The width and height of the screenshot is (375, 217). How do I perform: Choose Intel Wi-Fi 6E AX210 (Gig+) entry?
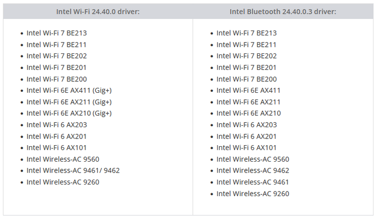tap(69, 113)
